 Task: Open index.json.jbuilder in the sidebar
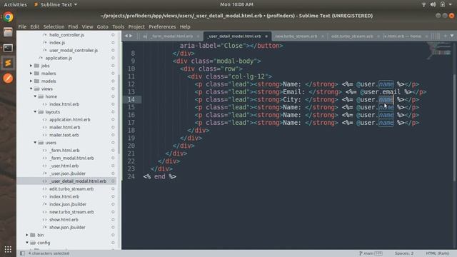pyautogui.click(x=68, y=204)
